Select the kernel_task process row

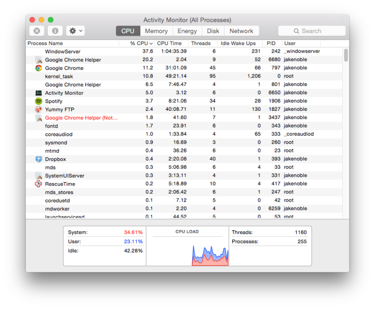coord(184,76)
